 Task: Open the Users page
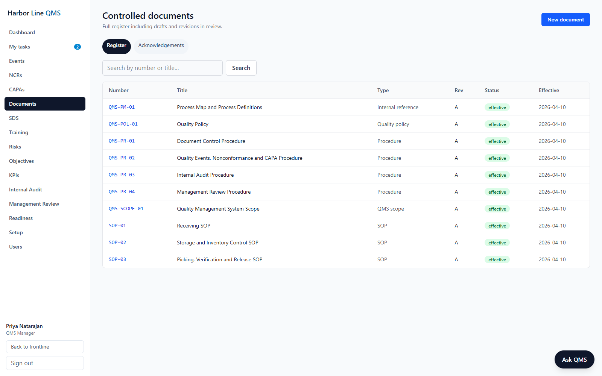pos(45,247)
